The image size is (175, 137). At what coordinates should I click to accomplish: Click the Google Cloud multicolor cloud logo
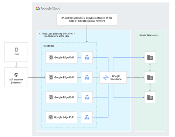tap(38, 8)
